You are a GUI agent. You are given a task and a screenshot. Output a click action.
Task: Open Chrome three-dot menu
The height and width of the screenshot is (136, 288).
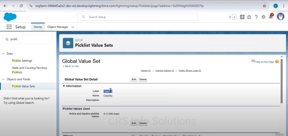pyautogui.click(x=284, y=6)
